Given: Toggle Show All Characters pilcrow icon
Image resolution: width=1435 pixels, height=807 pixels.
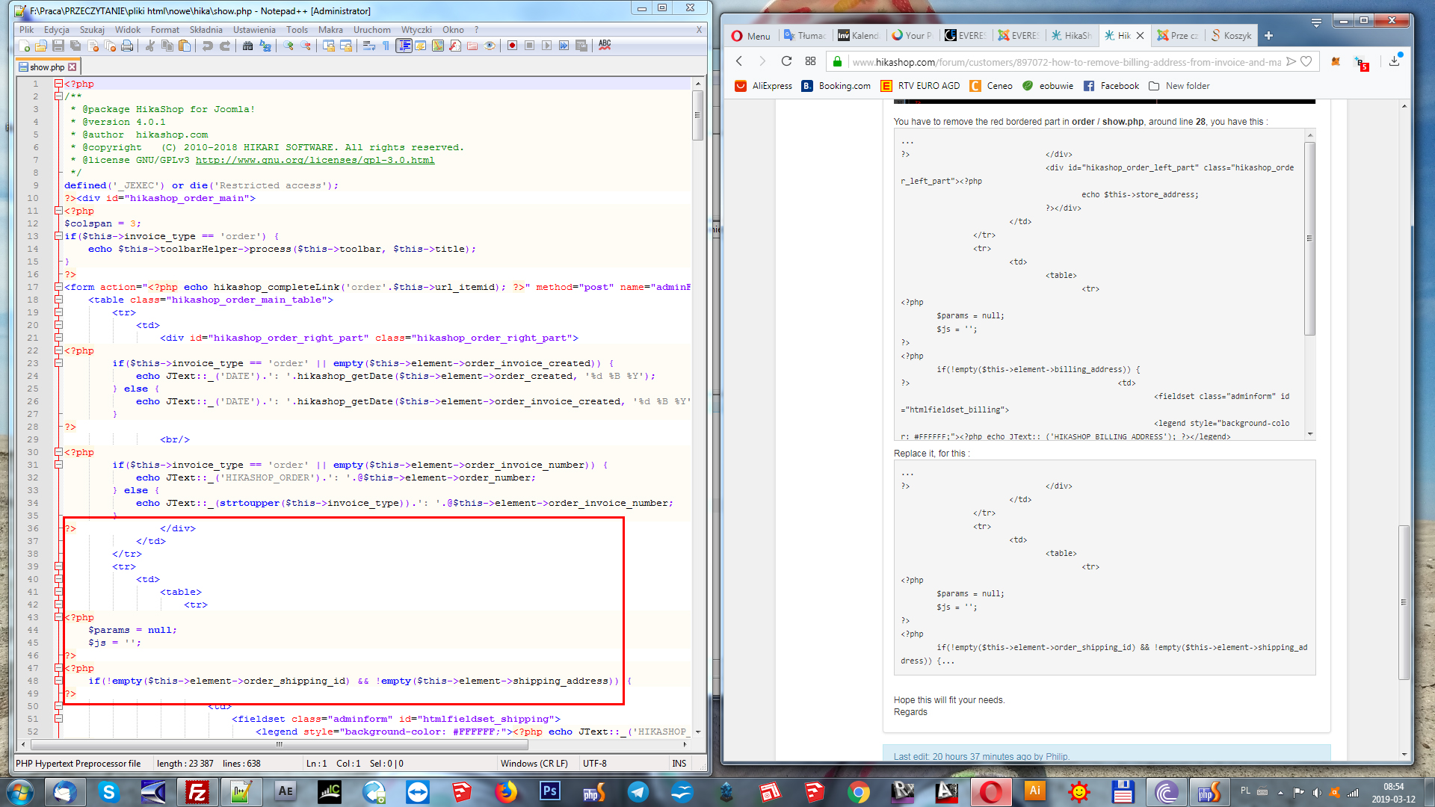Looking at the screenshot, I should (386, 46).
